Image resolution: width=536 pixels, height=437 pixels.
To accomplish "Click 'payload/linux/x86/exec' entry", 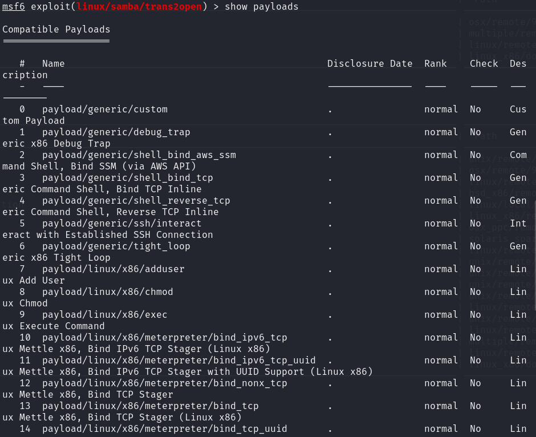I will click(105, 315).
